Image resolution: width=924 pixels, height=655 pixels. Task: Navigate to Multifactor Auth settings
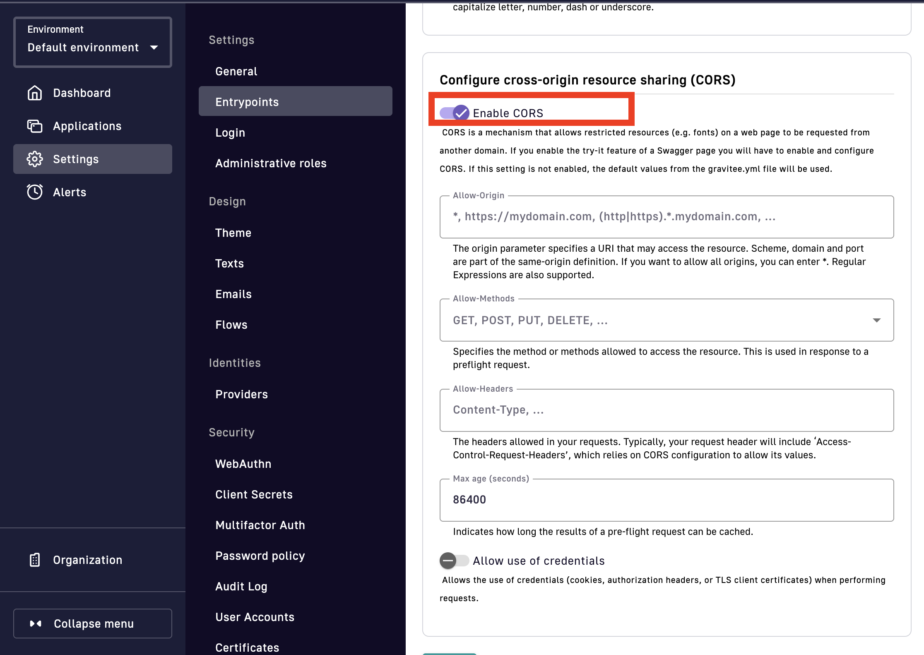pos(260,525)
